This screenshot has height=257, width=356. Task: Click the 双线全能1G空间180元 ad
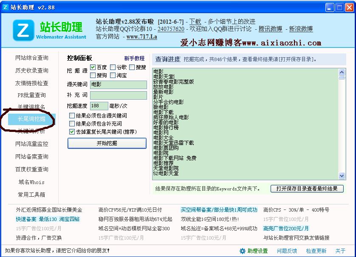click(210, 219)
